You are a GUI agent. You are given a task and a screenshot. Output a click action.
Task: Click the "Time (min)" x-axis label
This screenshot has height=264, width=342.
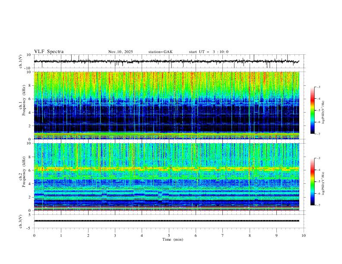[x=173, y=239]
